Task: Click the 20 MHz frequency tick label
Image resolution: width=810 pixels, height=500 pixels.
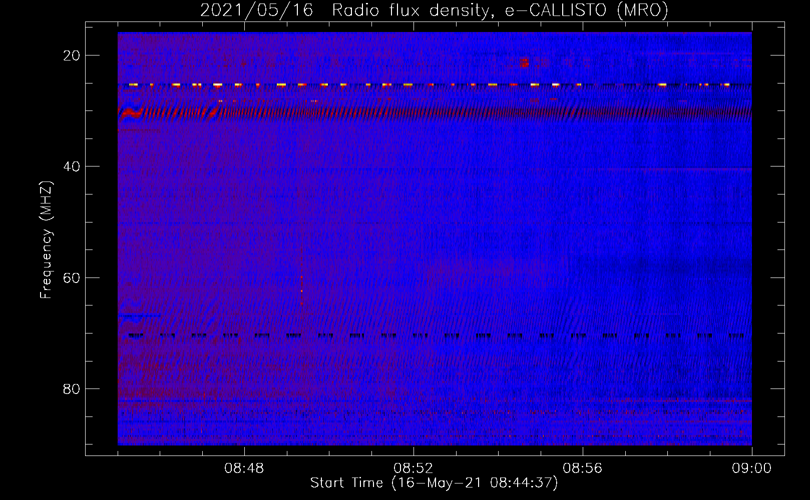Action: 72,55
